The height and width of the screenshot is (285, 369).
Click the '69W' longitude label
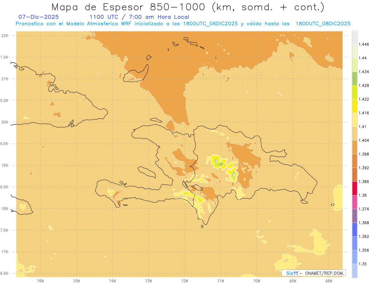[x=293, y=281]
